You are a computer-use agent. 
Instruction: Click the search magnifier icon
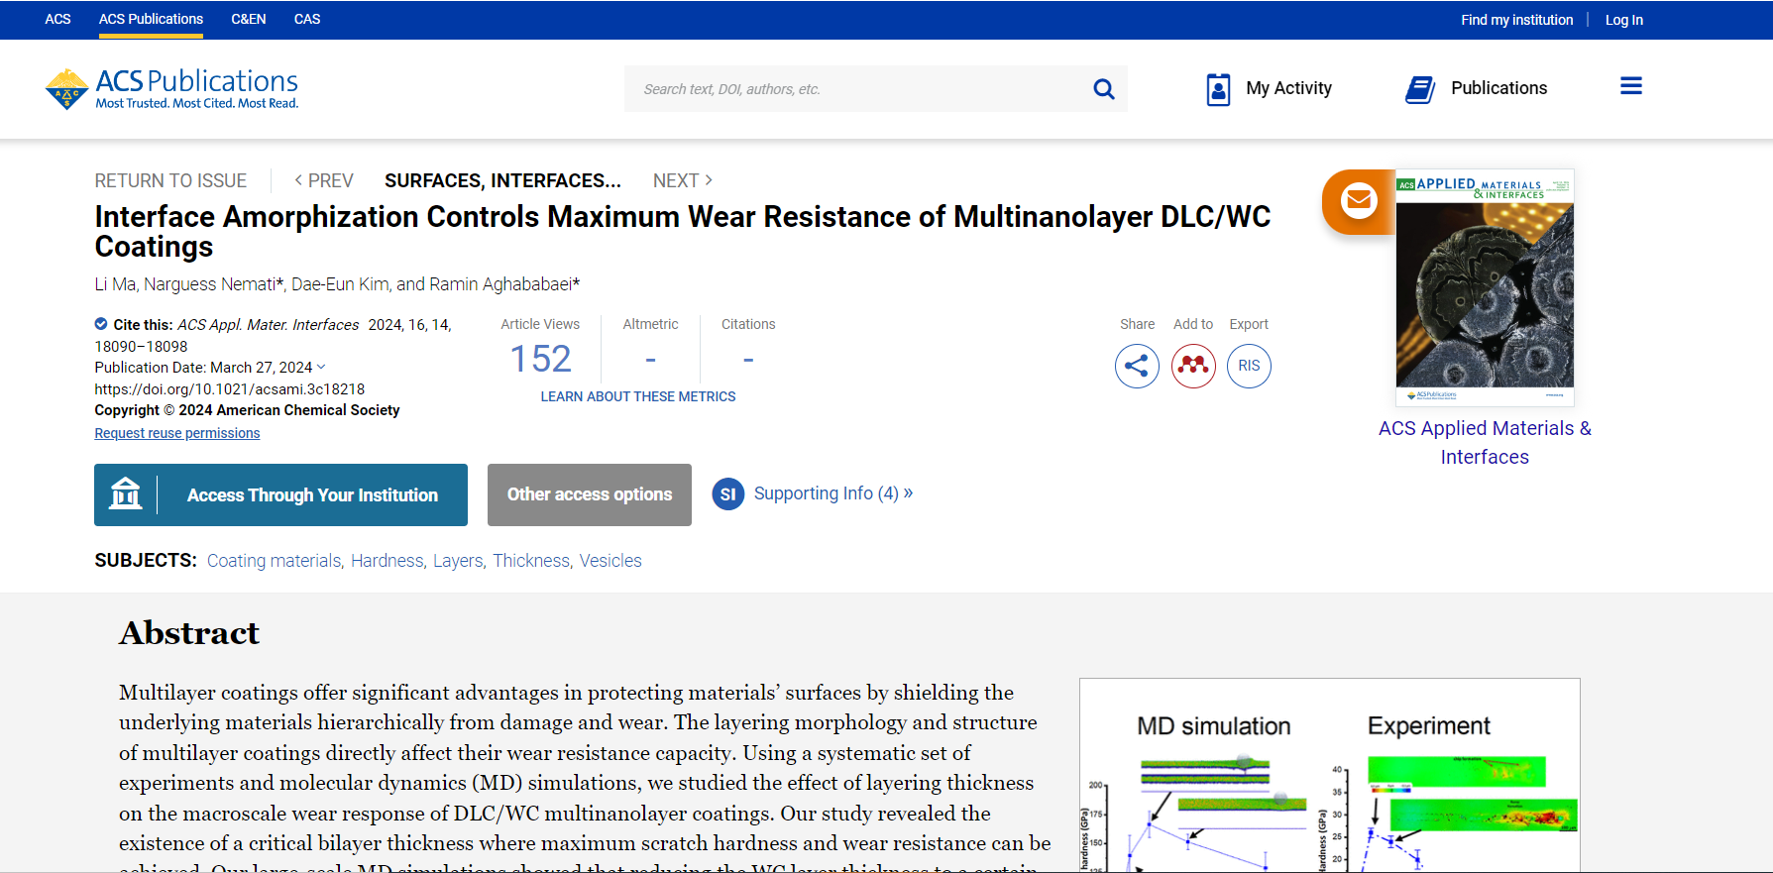click(1103, 89)
